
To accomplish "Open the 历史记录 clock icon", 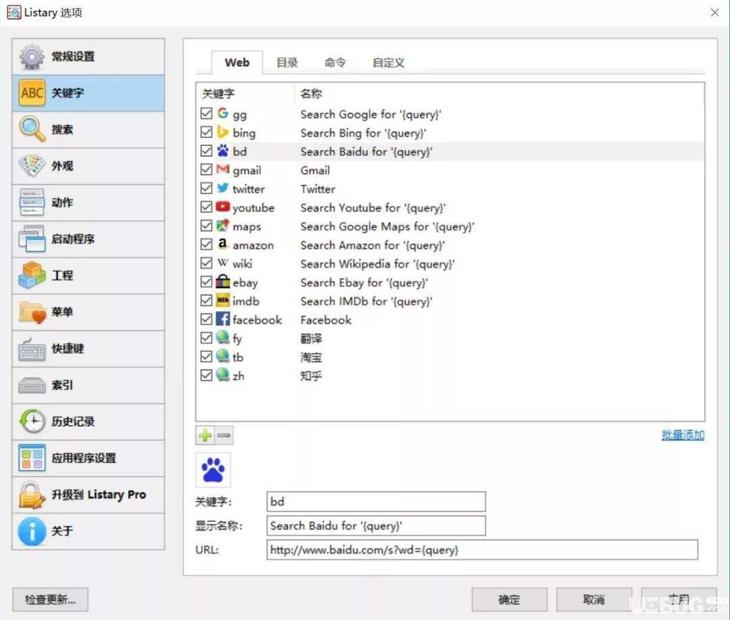I will (32, 422).
